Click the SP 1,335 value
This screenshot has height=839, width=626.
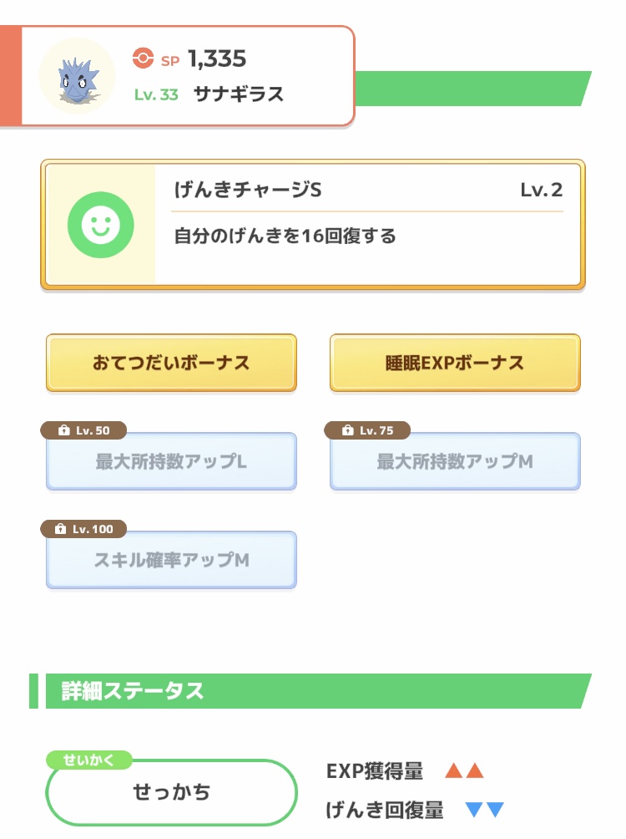217,58
